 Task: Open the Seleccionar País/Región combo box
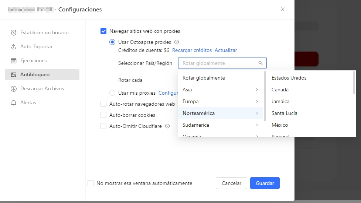(222, 63)
